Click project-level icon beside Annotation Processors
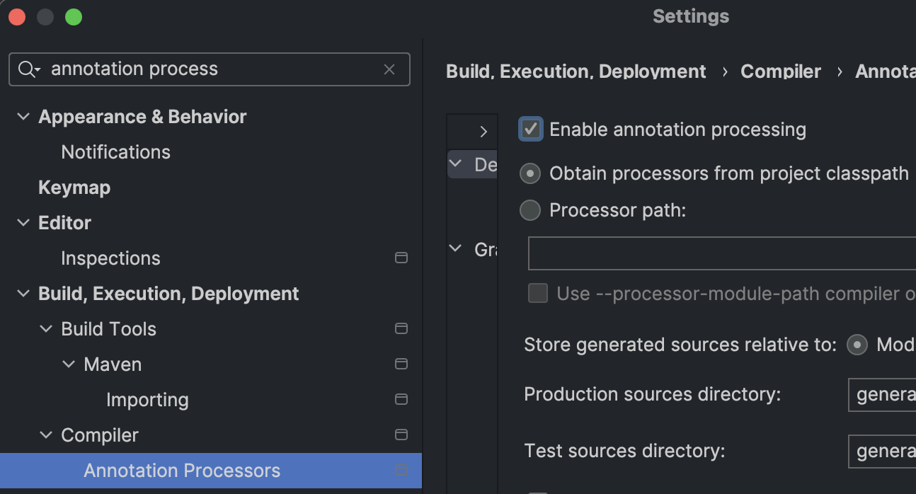916x494 pixels. tap(401, 471)
